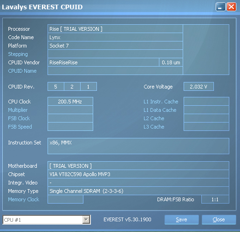The width and height of the screenshot is (240, 232).
Task: Select the Processor field 'Rise [ TRIAL VERSION ]'
Action: (115, 29)
